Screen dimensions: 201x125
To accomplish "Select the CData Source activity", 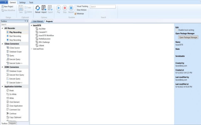I will pos(14,48).
